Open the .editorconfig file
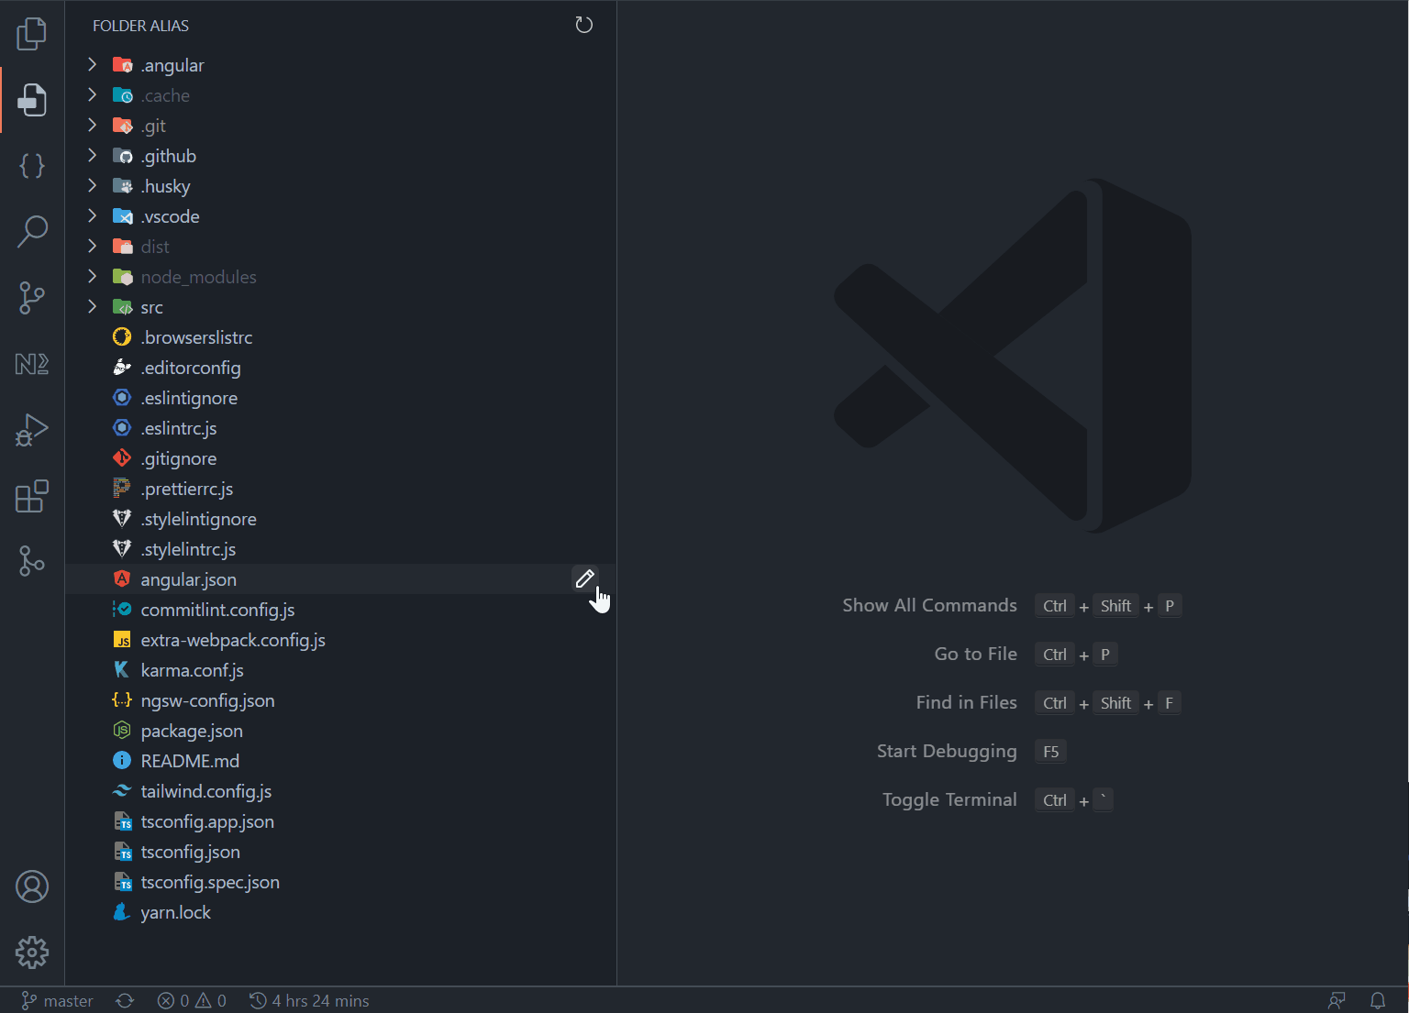Image resolution: width=1409 pixels, height=1013 pixels. tap(340, 368)
